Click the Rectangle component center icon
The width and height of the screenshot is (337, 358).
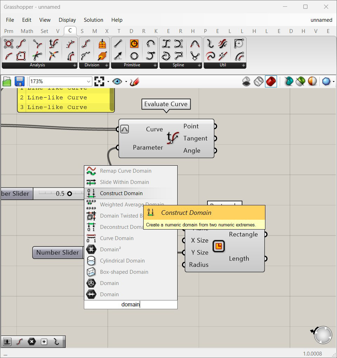tap(218, 246)
